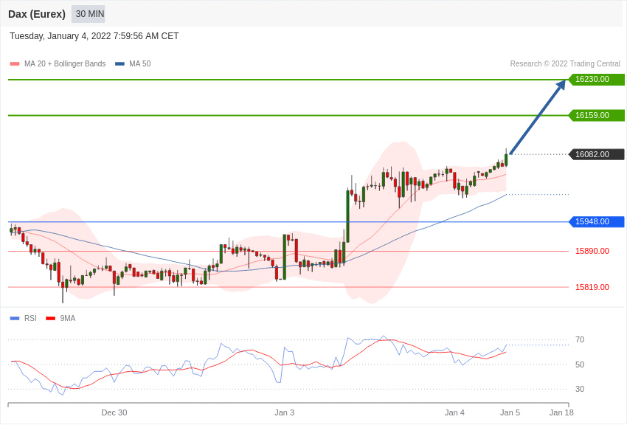The image size is (627, 425).
Task: Click the Jan 4 date axis label
Action: (x=454, y=412)
